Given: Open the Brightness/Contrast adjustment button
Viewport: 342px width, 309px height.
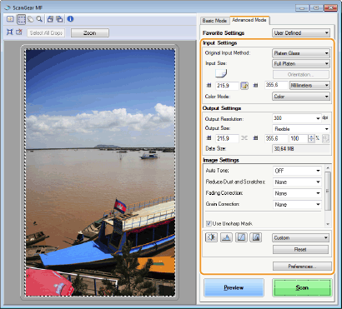Looking at the screenshot, I should coord(211,237).
